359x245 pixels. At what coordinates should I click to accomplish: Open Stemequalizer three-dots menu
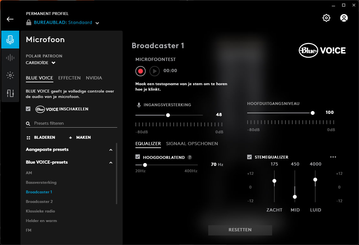point(333,157)
